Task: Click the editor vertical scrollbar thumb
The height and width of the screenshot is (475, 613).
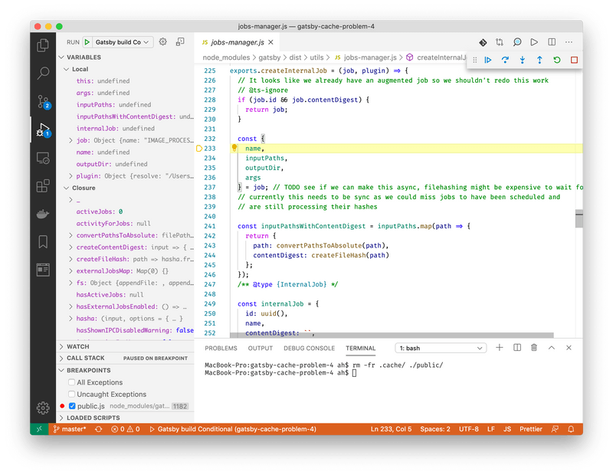Action: coord(579,218)
